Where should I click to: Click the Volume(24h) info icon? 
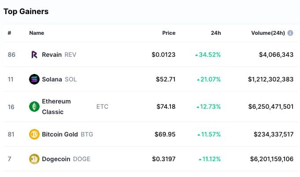click(290, 33)
